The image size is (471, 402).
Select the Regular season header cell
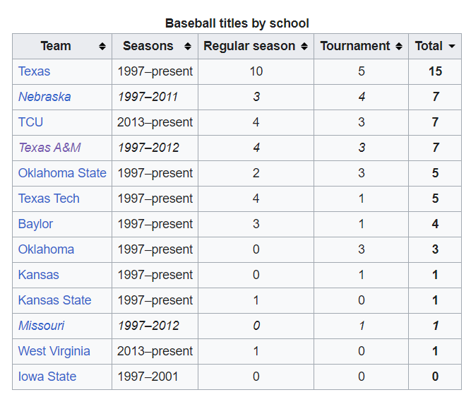(249, 47)
